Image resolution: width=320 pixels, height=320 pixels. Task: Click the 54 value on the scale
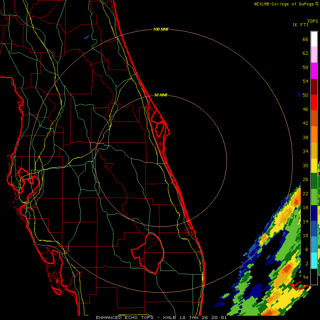point(305,81)
